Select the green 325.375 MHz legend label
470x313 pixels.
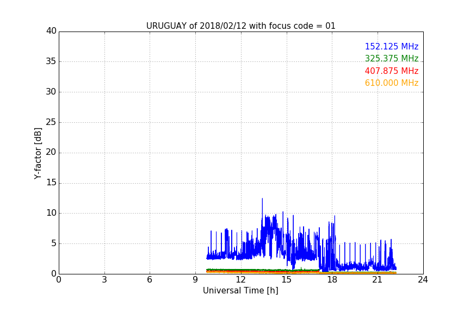point(392,58)
